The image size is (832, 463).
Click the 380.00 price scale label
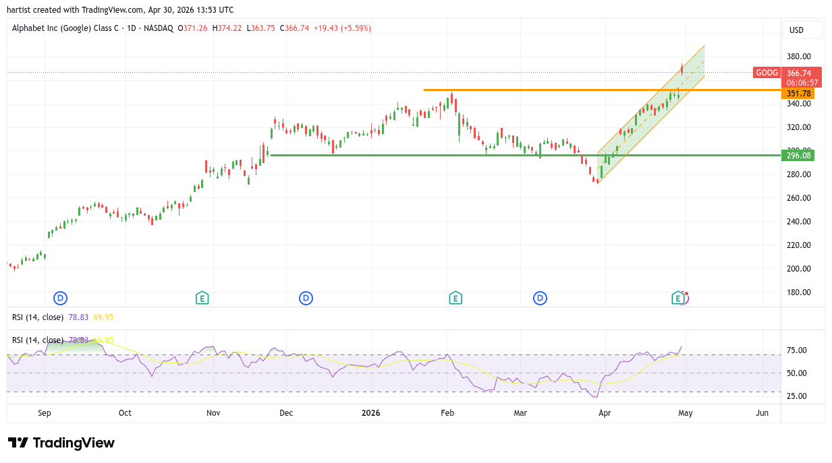799,57
